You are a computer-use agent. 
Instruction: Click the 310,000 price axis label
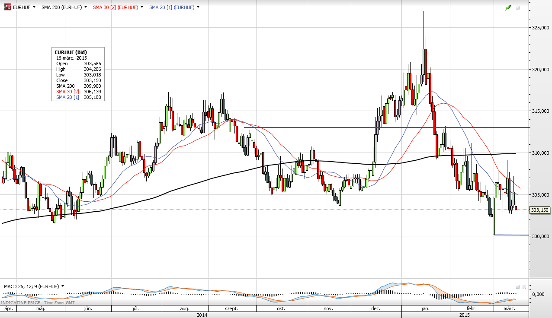click(x=540, y=153)
